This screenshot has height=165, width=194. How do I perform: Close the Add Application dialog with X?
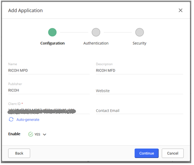coord(180,10)
